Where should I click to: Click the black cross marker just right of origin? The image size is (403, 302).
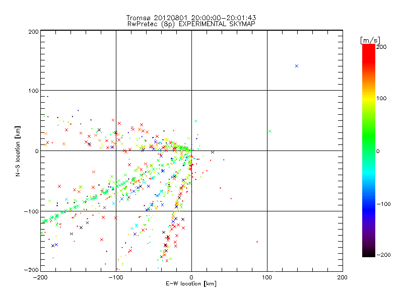(x=213, y=153)
